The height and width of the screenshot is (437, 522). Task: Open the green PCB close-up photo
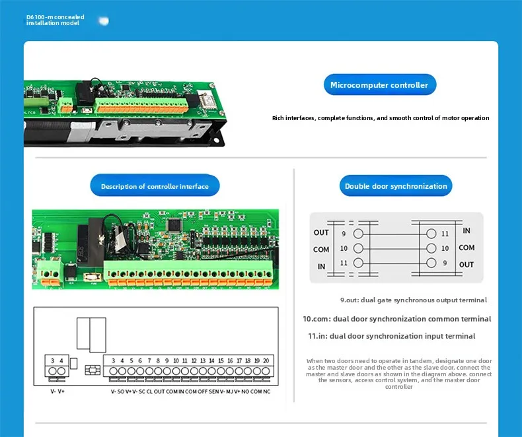155,250
